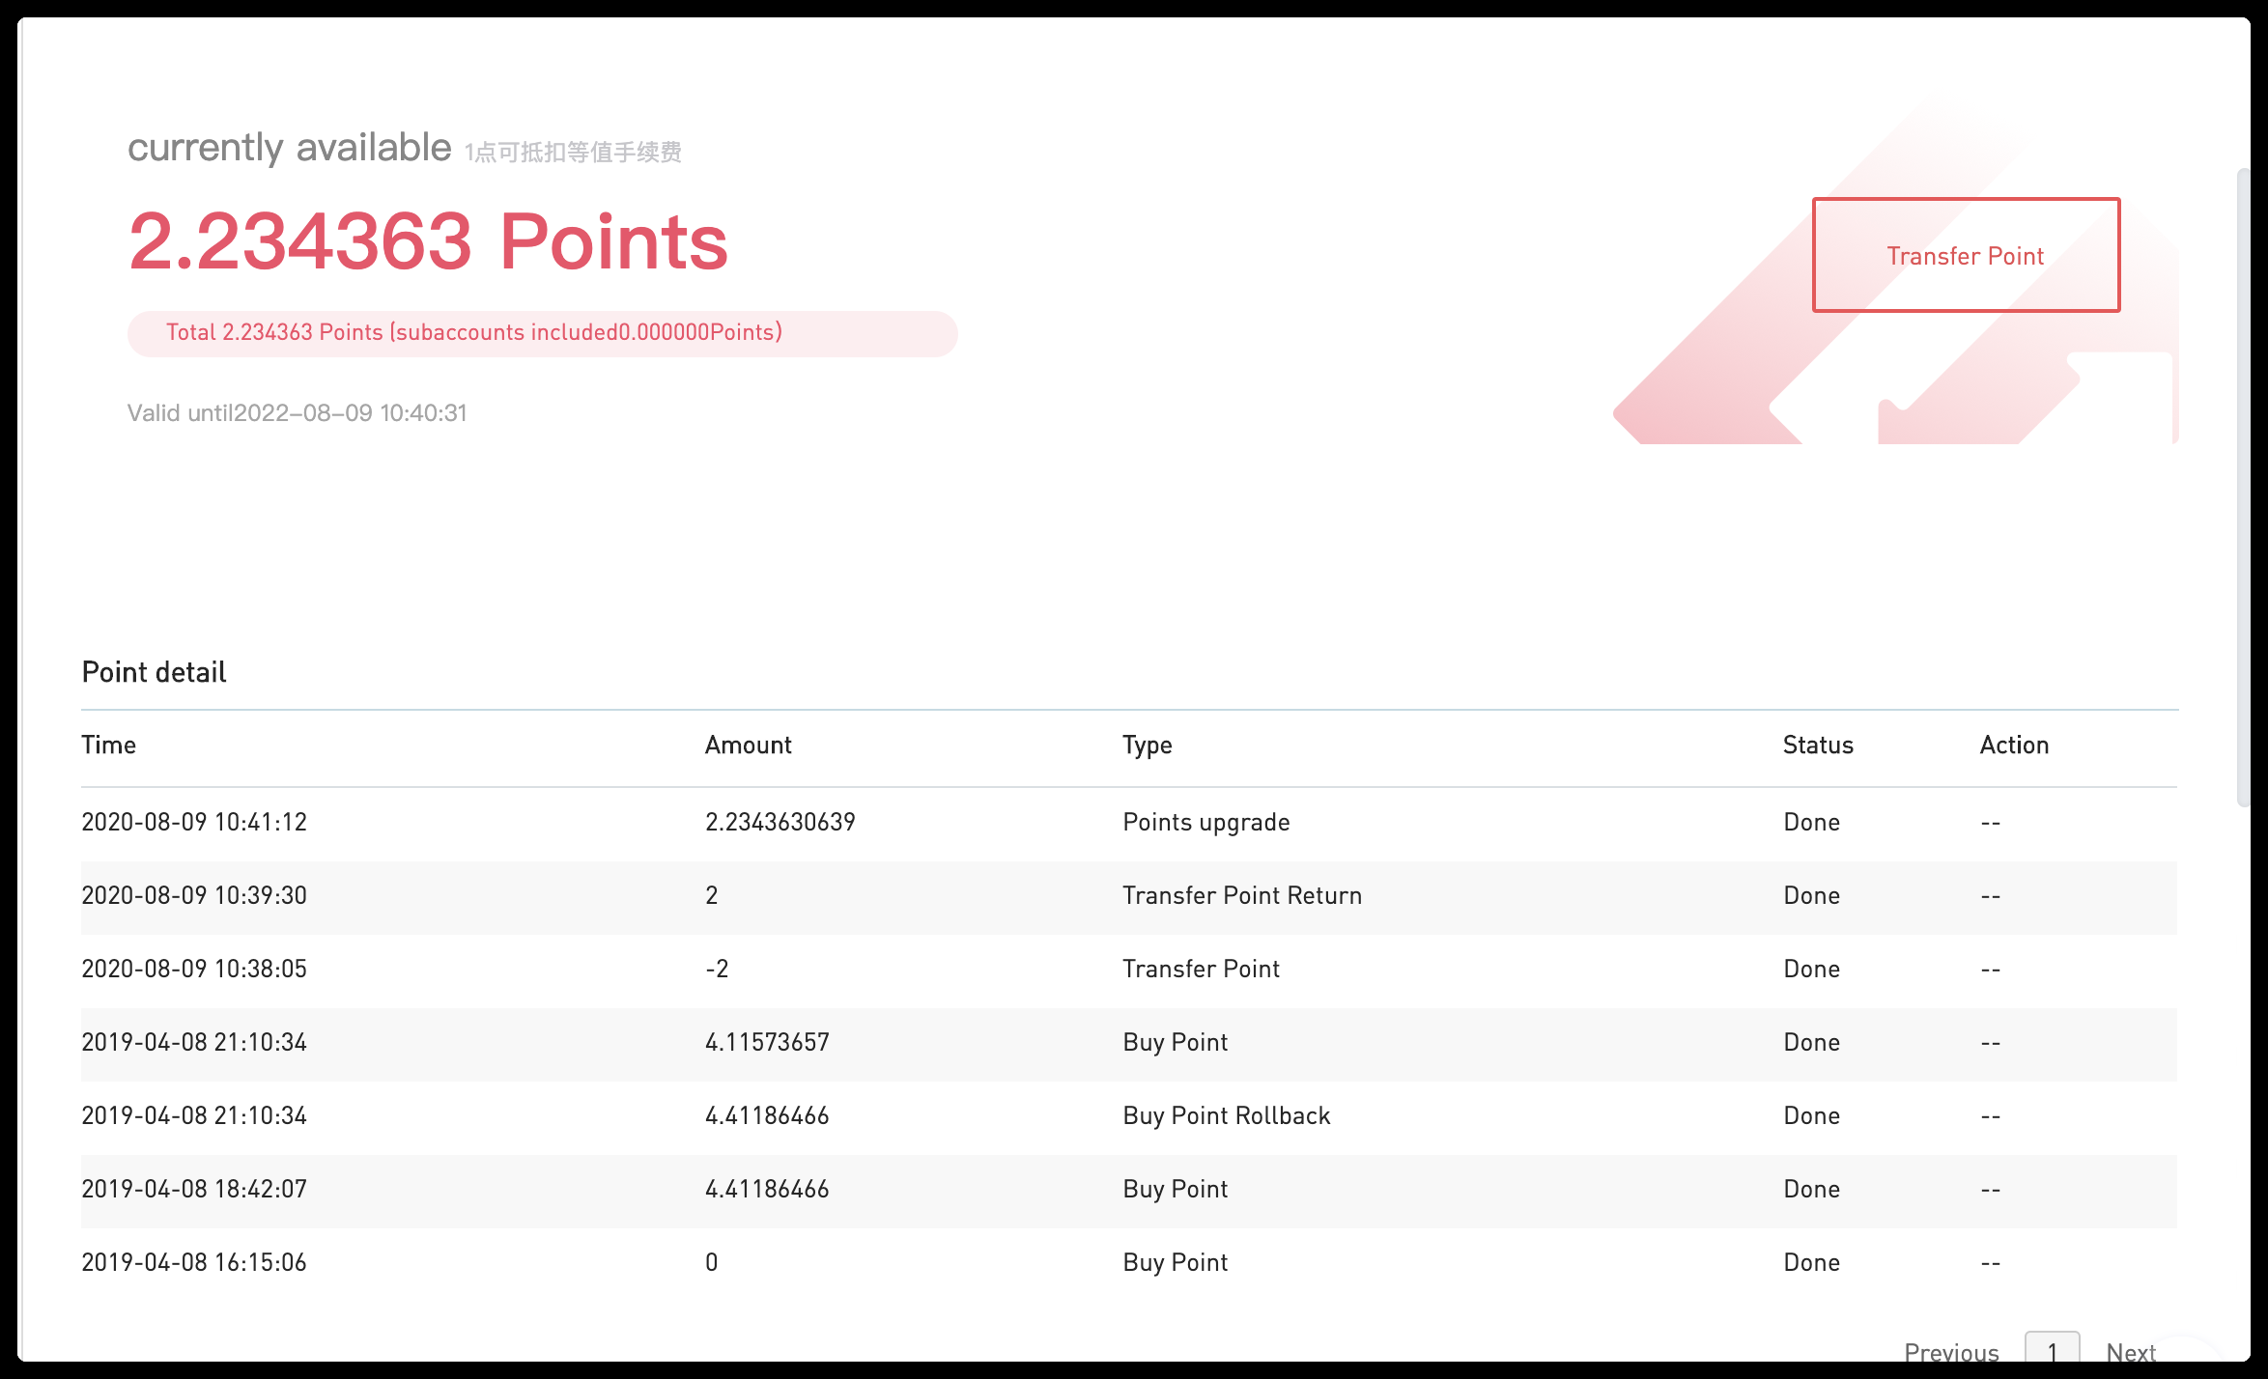Image resolution: width=2268 pixels, height=1379 pixels.
Task: Click the Transfer Point button
Action: pyautogui.click(x=1966, y=255)
